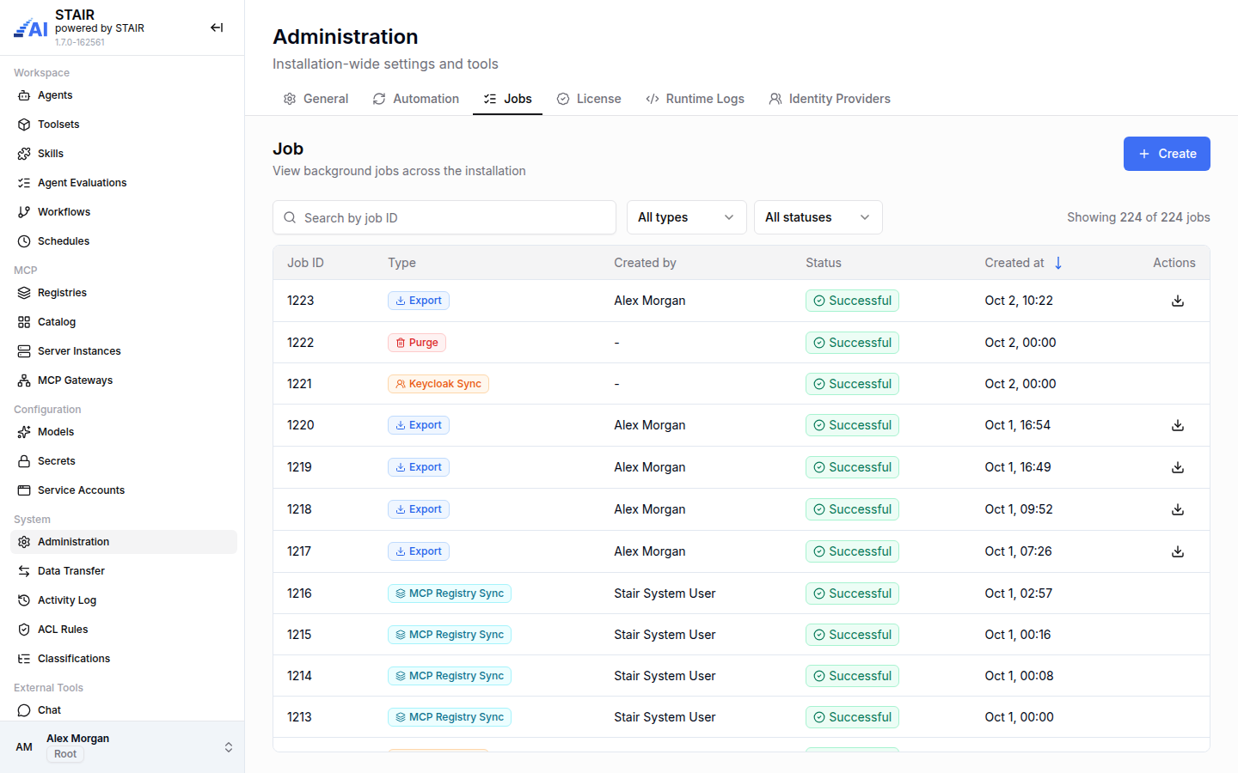Go to Server Instances page
Viewport: 1238px width, 773px height.
coord(124,351)
